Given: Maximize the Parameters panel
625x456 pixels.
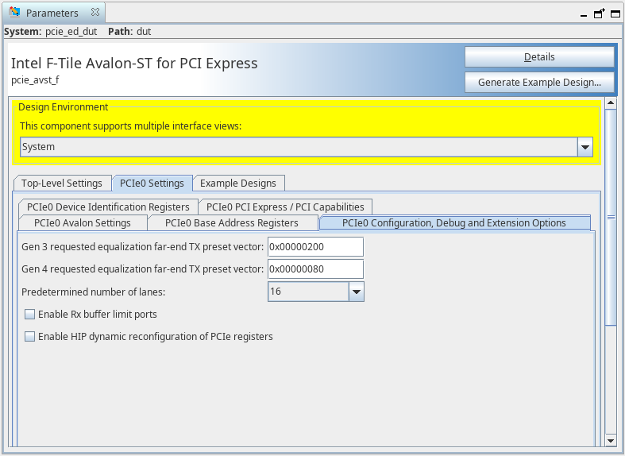Looking at the screenshot, I should pos(615,14).
